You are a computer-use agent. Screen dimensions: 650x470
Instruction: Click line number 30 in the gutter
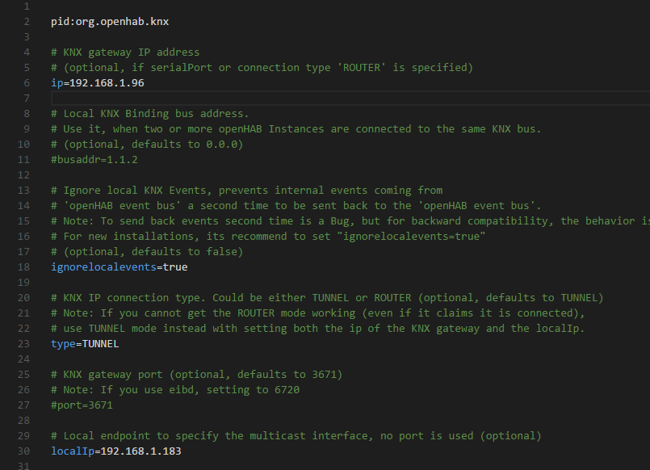pos(24,451)
